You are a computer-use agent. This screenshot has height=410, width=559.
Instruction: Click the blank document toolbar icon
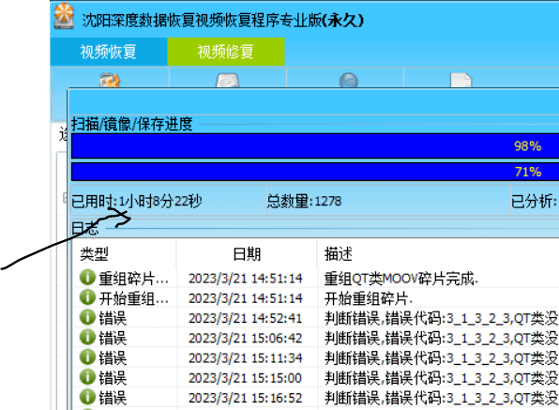[461, 81]
